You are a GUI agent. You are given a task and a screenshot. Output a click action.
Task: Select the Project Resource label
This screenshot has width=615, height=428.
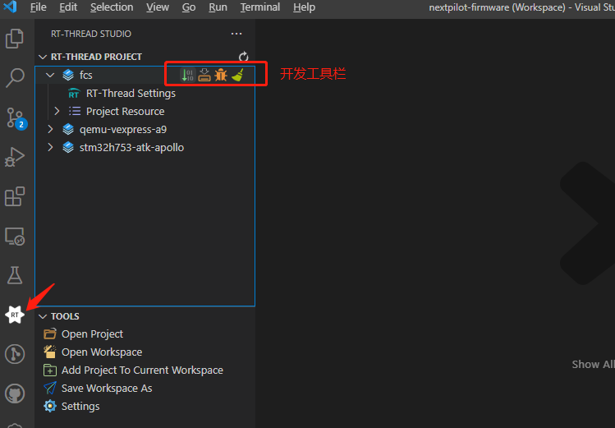(x=125, y=112)
